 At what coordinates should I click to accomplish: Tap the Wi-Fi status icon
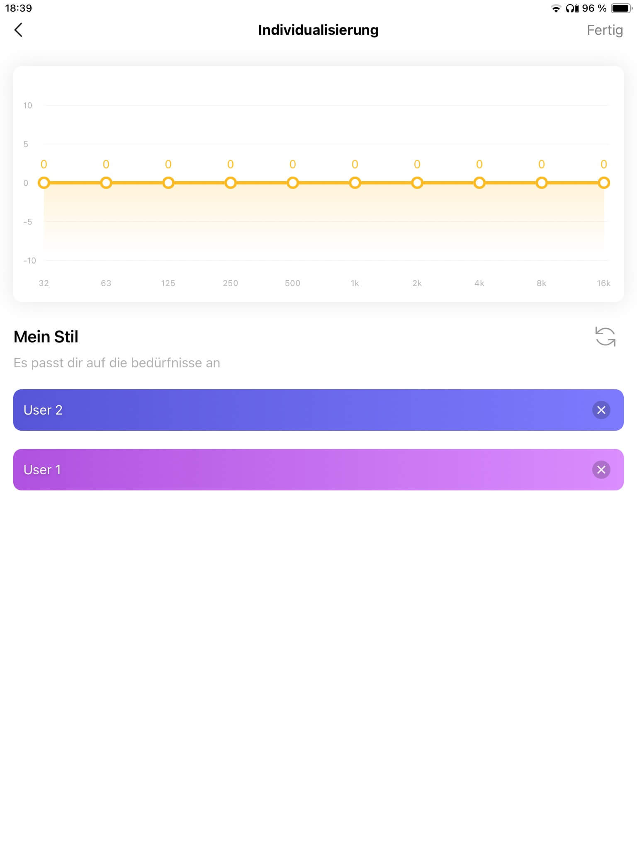coord(556,8)
